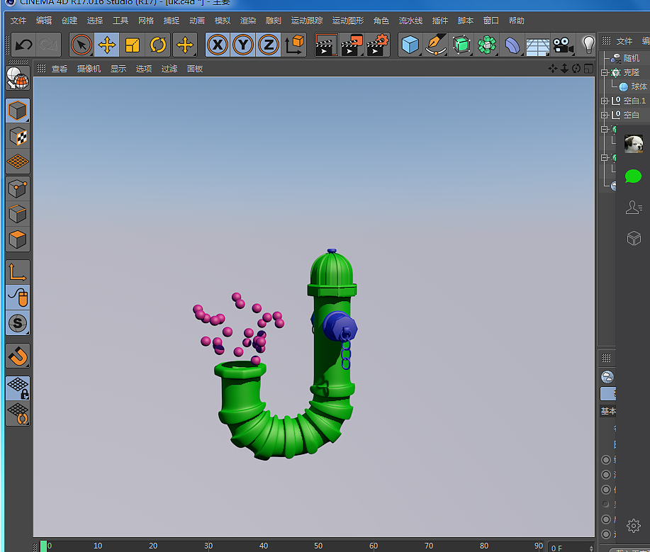Collapse the 克隆 tree node
Image resolution: width=650 pixels, height=552 pixels.
[605, 72]
